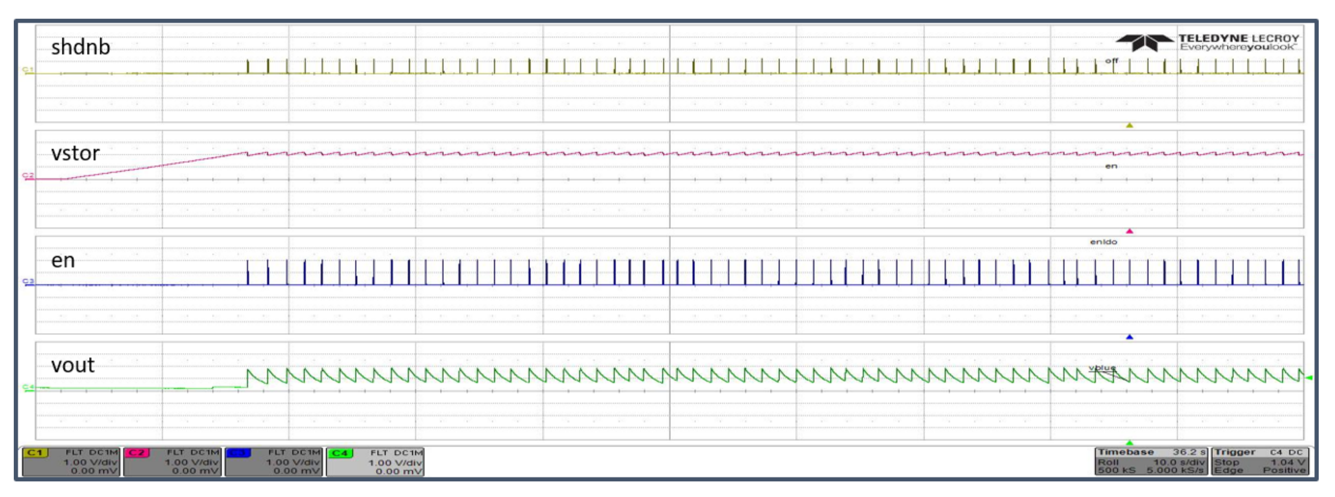Click the blue C3 channel badge
Screen dimensions: 1335x497
coord(238,453)
